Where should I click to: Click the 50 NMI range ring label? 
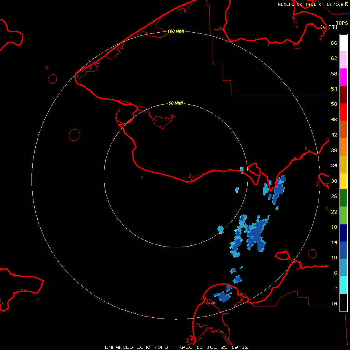(176, 103)
